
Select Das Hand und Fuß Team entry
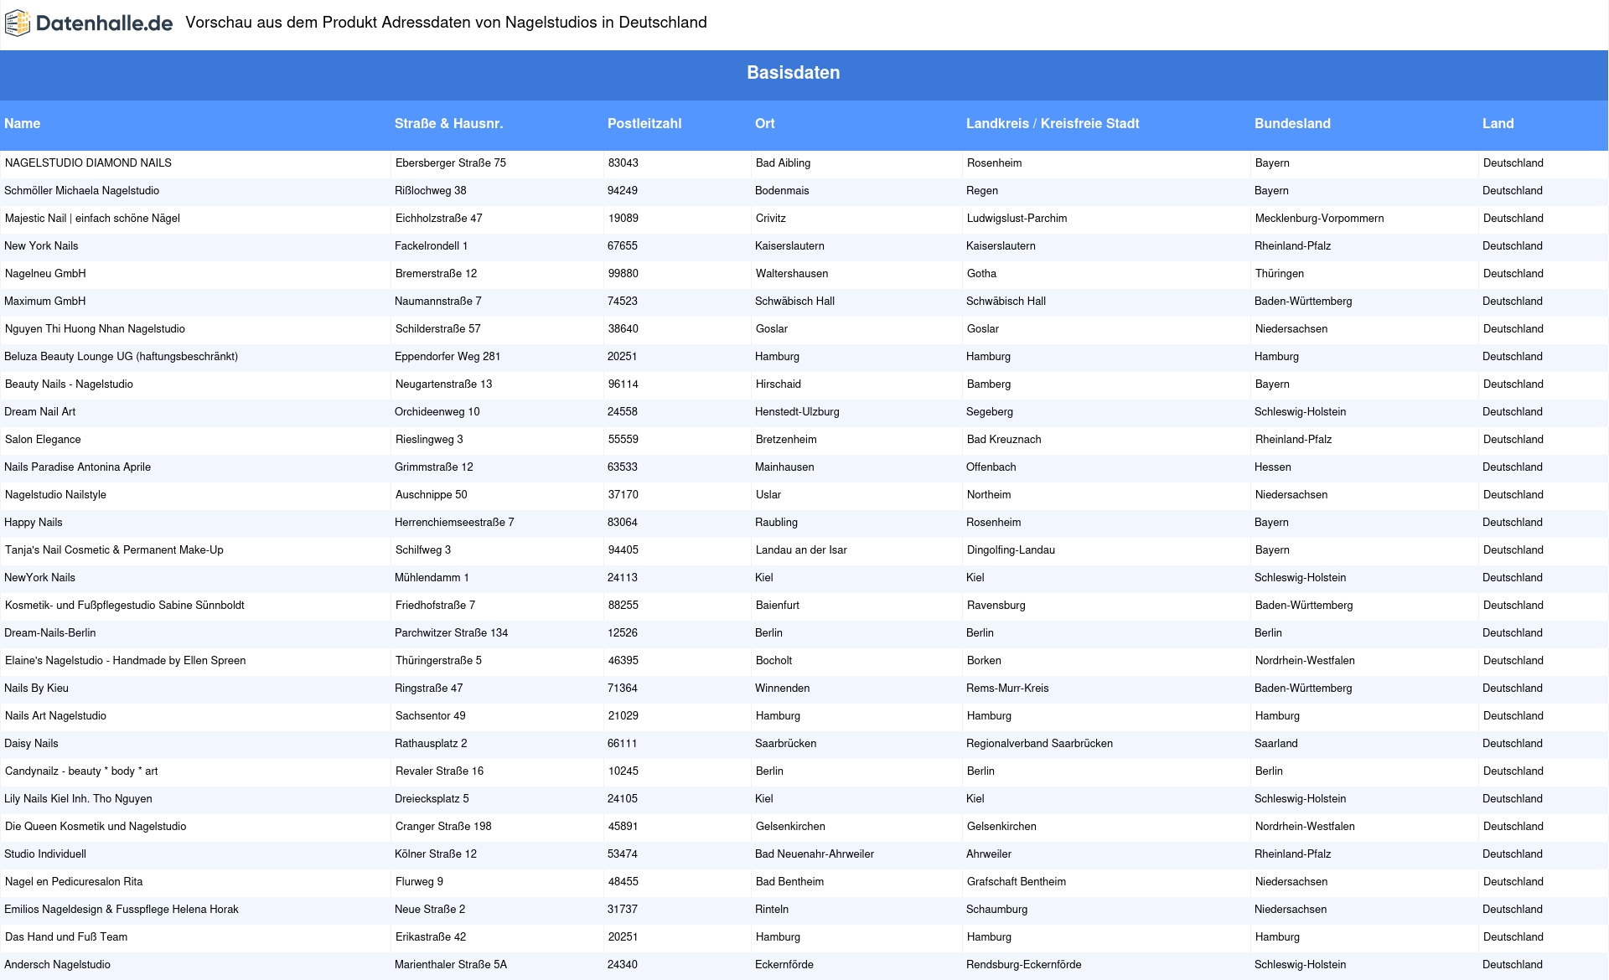pos(66,937)
